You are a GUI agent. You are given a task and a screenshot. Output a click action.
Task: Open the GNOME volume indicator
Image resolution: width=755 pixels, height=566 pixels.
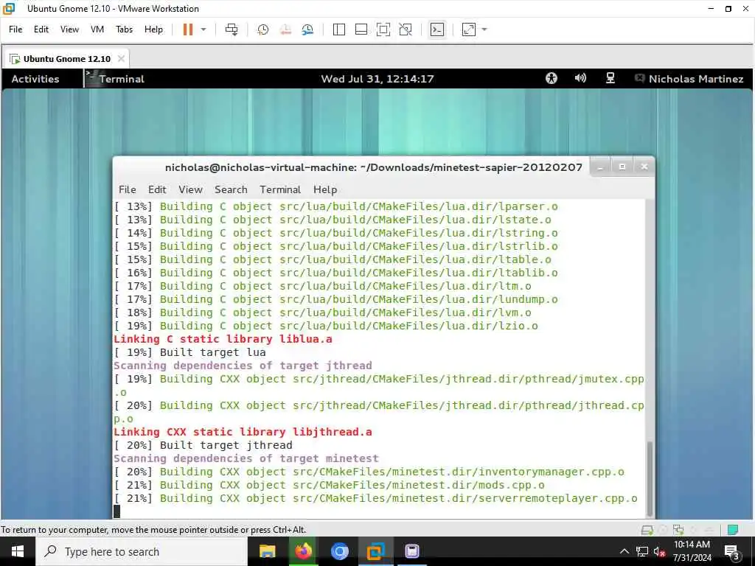coord(581,78)
